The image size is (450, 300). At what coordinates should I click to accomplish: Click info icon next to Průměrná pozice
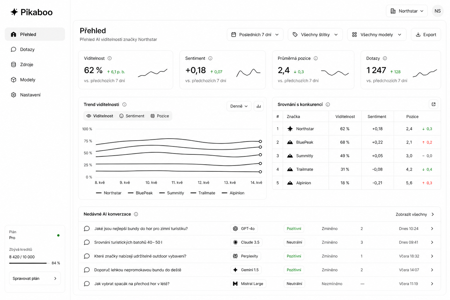click(316, 58)
